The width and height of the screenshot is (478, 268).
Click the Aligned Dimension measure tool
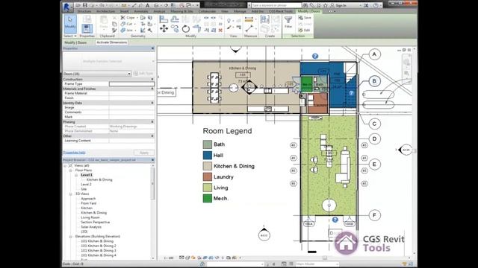249,20
